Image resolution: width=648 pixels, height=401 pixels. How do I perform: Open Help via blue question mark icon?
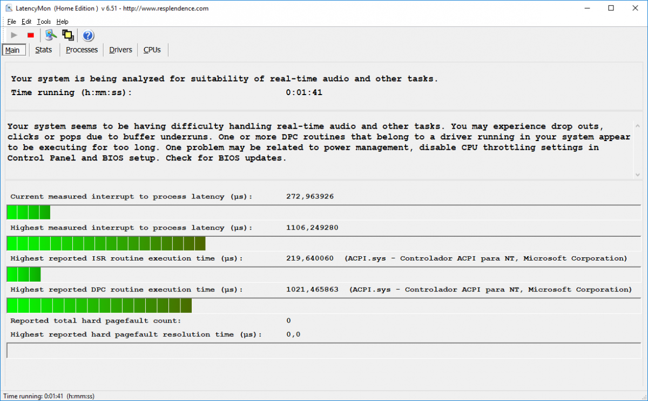tap(88, 36)
